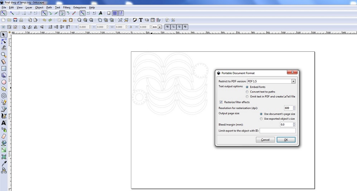The width and height of the screenshot is (357, 191).
Task: Select the Rectangle tool
Action: (4, 68)
